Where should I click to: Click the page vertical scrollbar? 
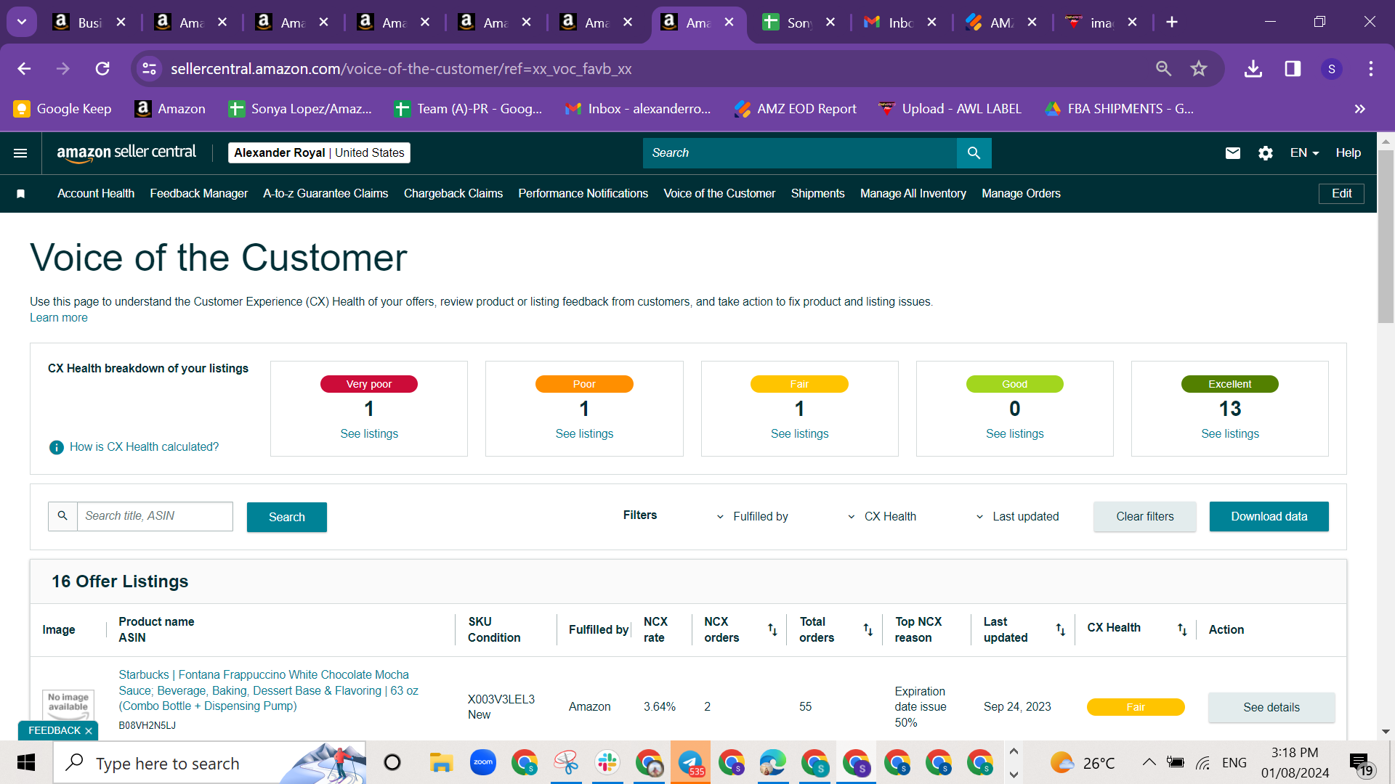point(1386,236)
